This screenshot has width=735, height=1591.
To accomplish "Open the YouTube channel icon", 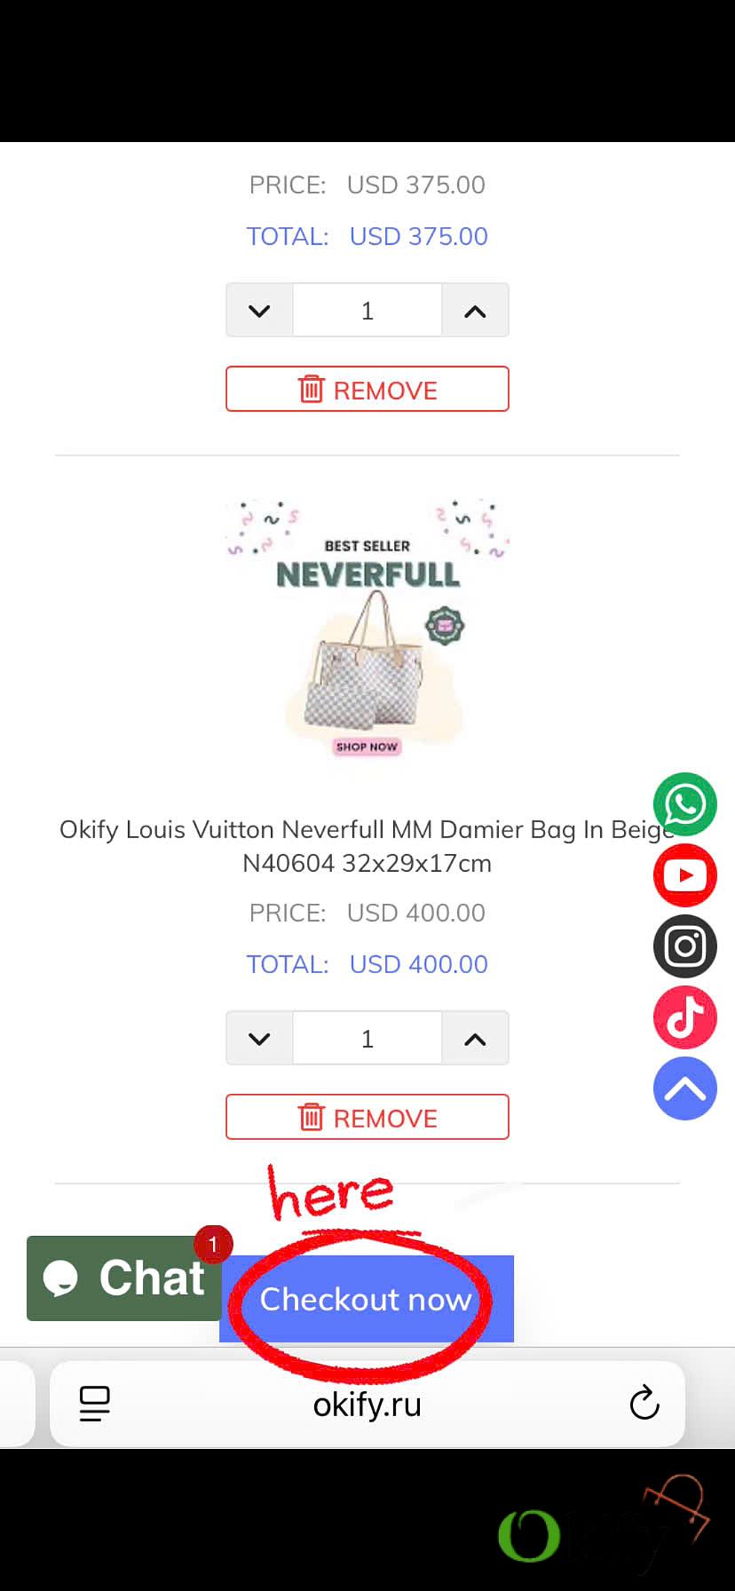I will [x=685, y=875].
